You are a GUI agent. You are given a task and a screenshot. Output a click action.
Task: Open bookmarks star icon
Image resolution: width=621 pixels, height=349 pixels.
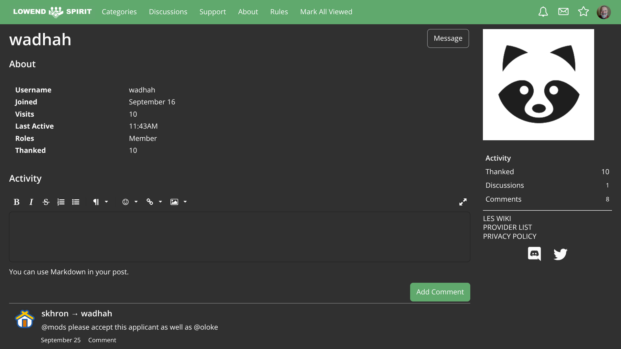tap(583, 12)
